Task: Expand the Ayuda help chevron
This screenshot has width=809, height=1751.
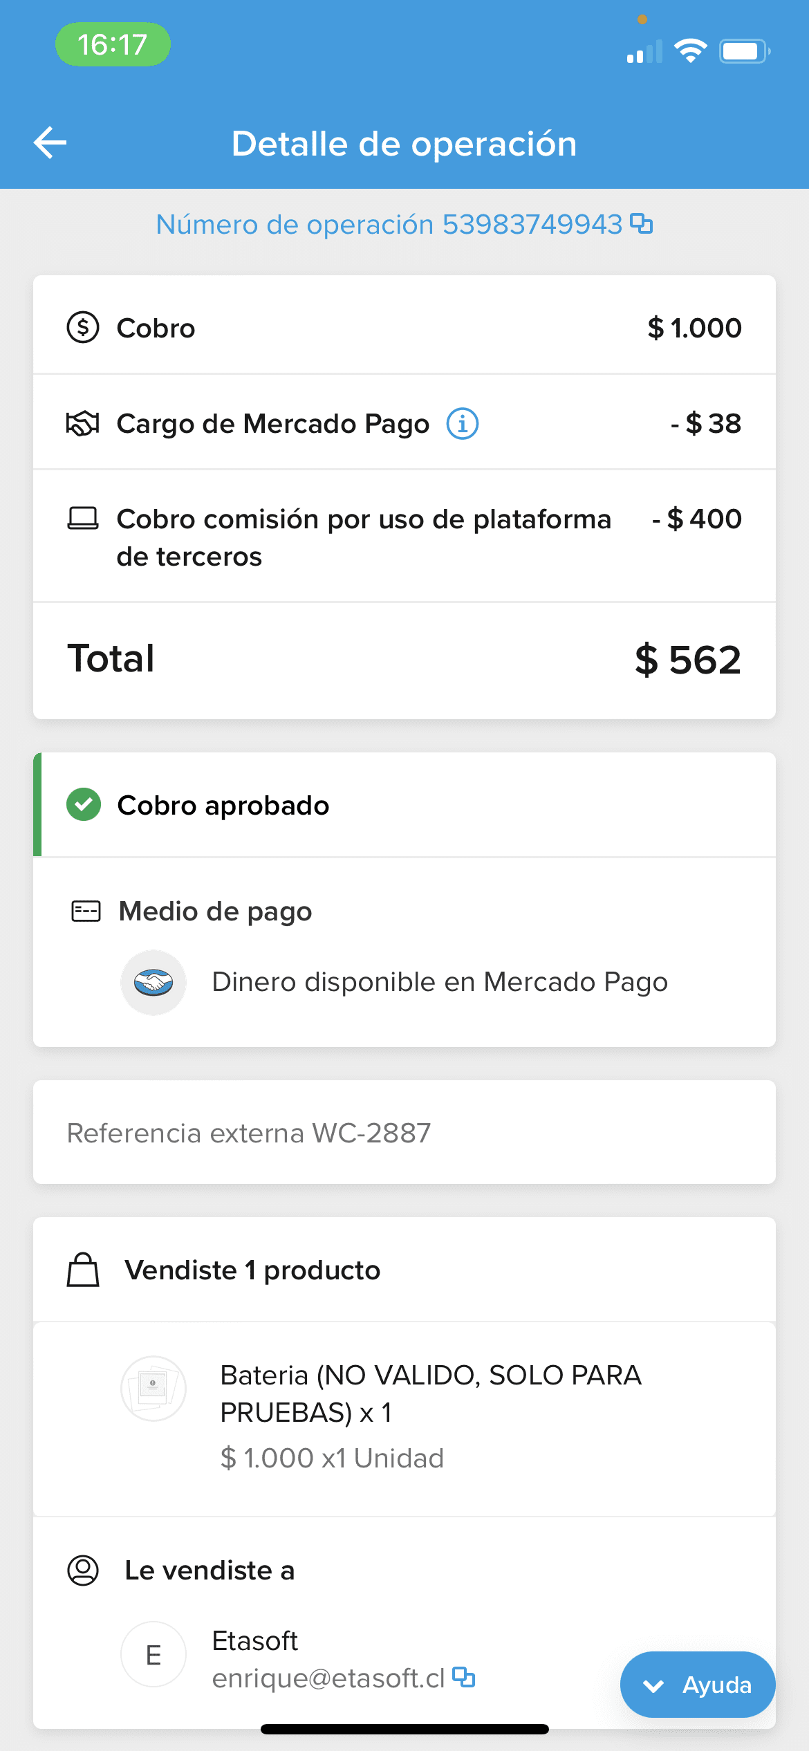Action: (x=653, y=1686)
